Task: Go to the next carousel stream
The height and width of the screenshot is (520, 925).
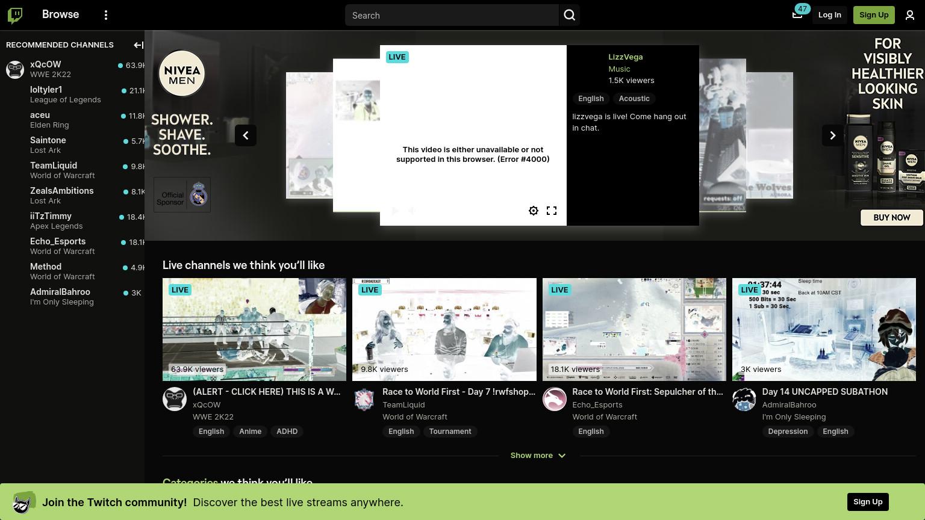Action: (x=833, y=135)
